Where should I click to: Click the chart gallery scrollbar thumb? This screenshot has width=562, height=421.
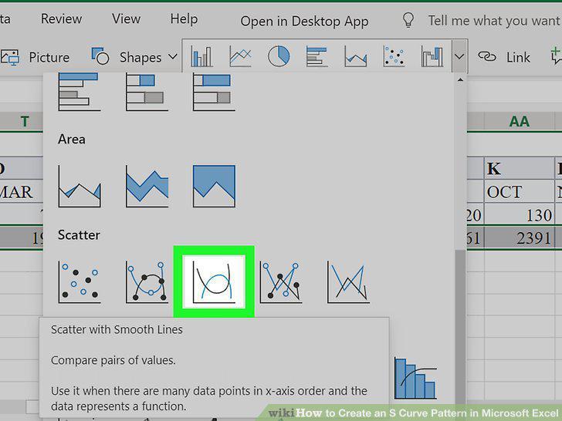460,325
